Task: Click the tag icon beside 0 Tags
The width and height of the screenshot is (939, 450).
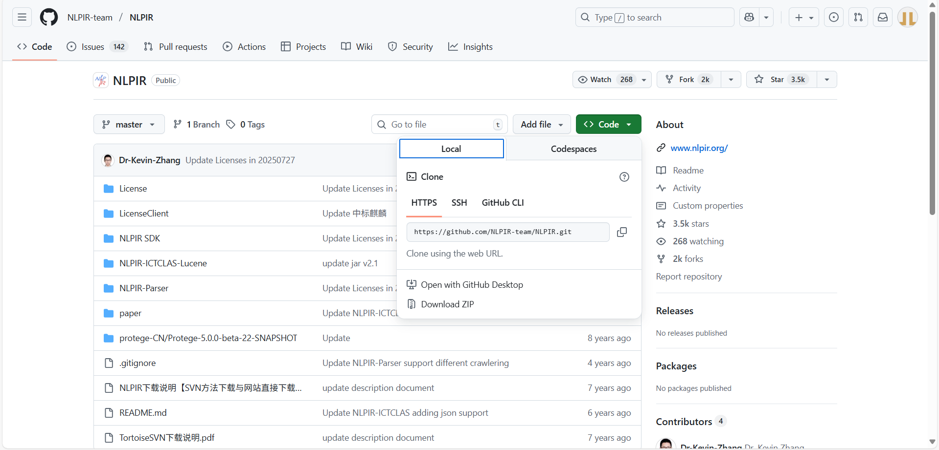Action: (x=230, y=125)
